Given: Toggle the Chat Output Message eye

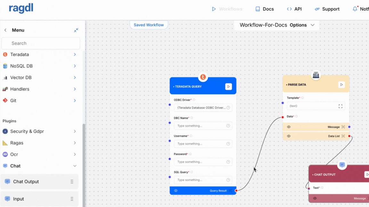Looking at the screenshot, I should point(315,198).
